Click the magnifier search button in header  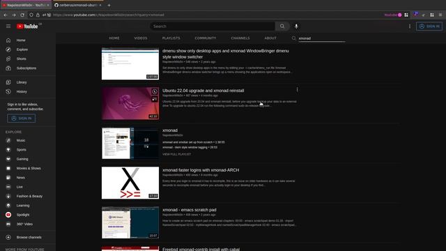click(x=282, y=26)
